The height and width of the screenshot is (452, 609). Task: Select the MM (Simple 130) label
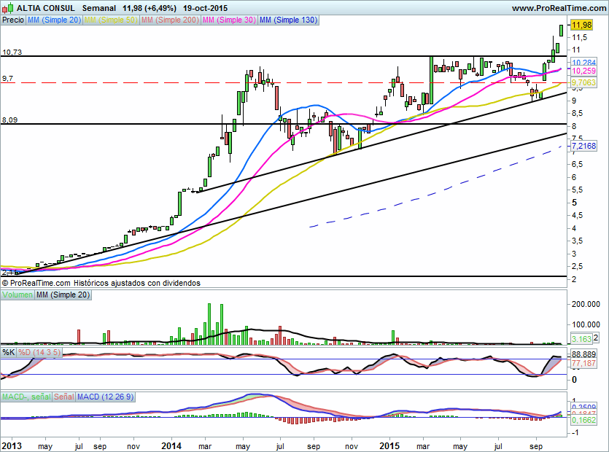[288, 20]
